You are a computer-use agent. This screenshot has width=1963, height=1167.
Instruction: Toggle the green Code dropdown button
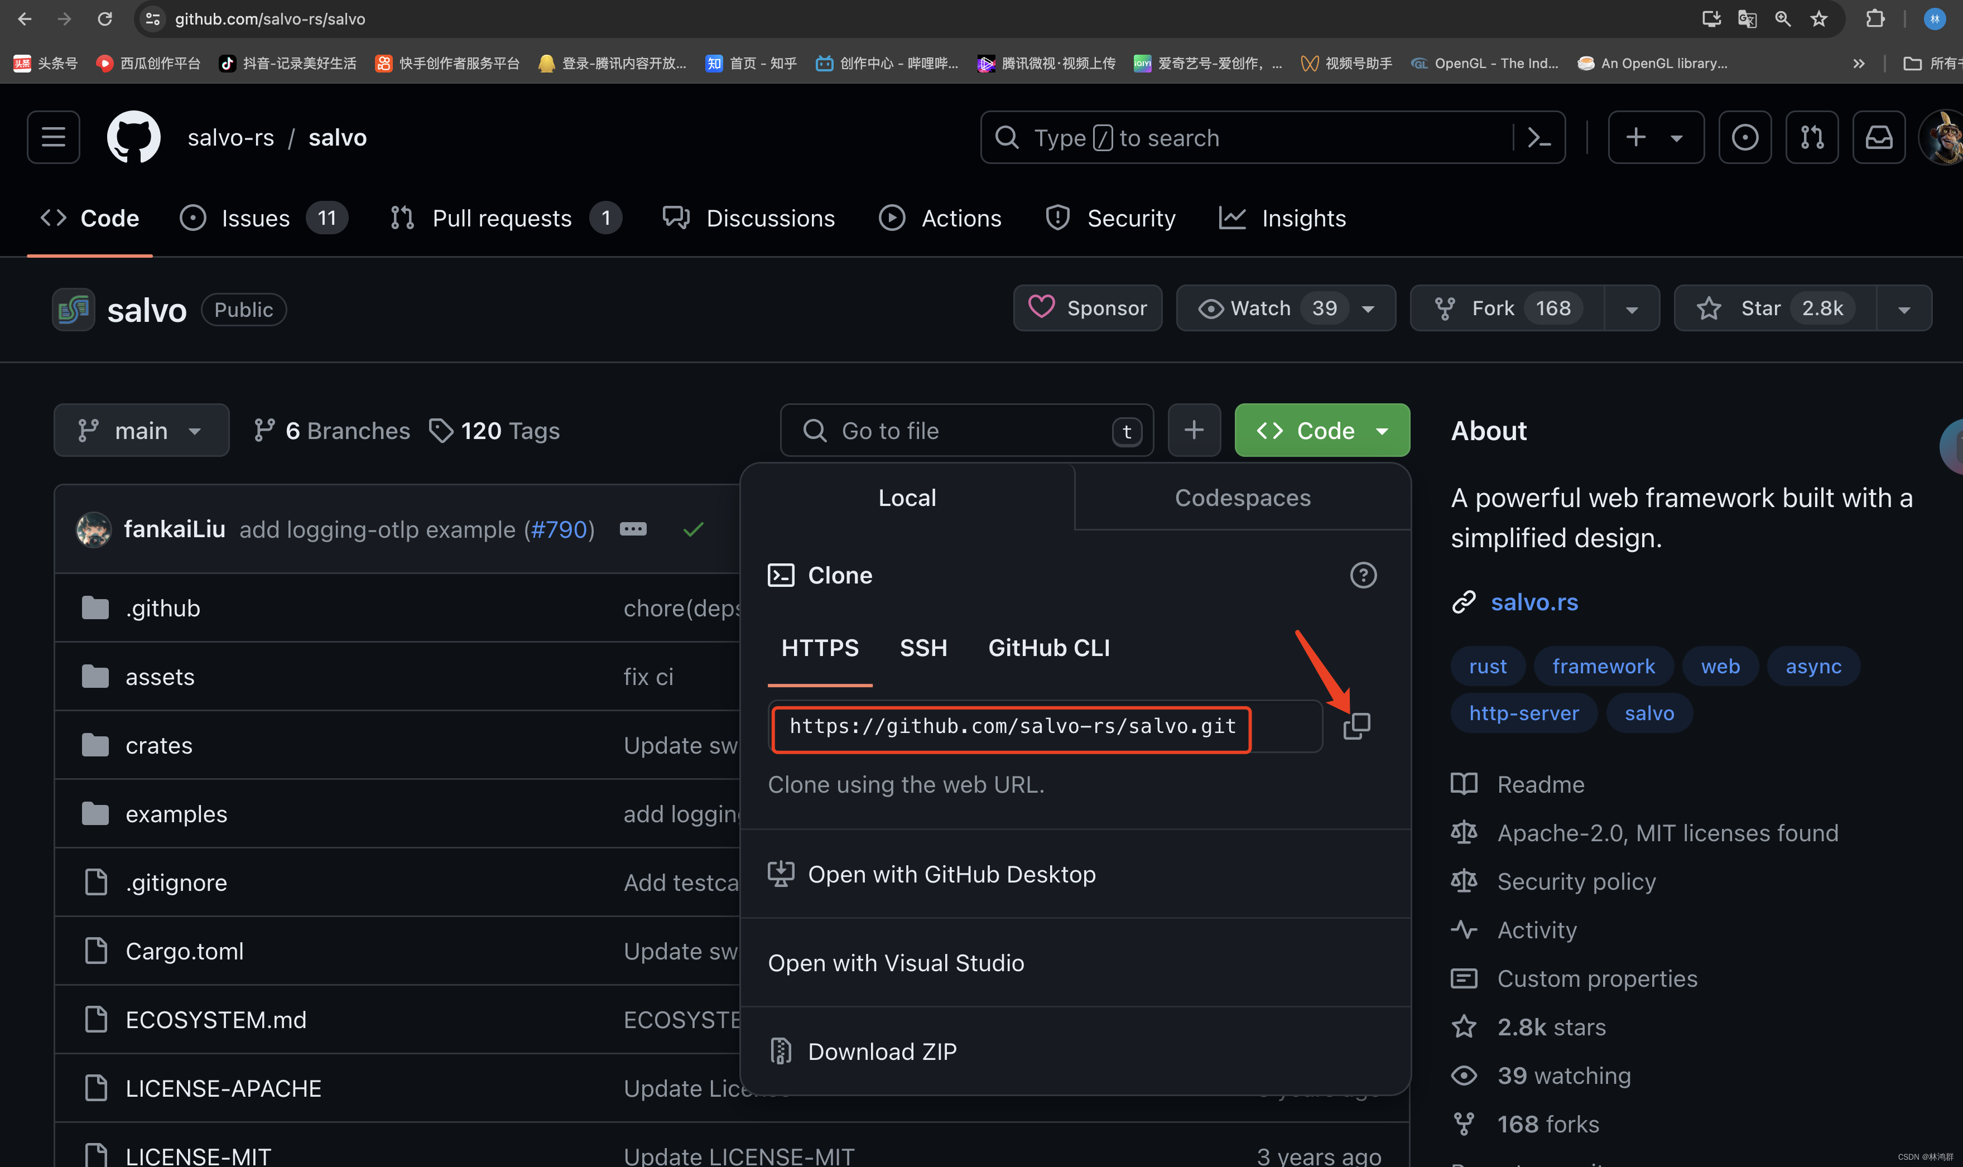(1322, 430)
